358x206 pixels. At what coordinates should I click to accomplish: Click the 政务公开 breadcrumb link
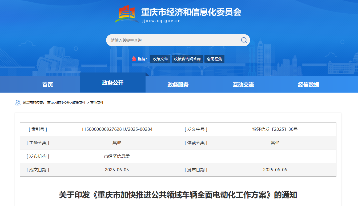[63, 102]
